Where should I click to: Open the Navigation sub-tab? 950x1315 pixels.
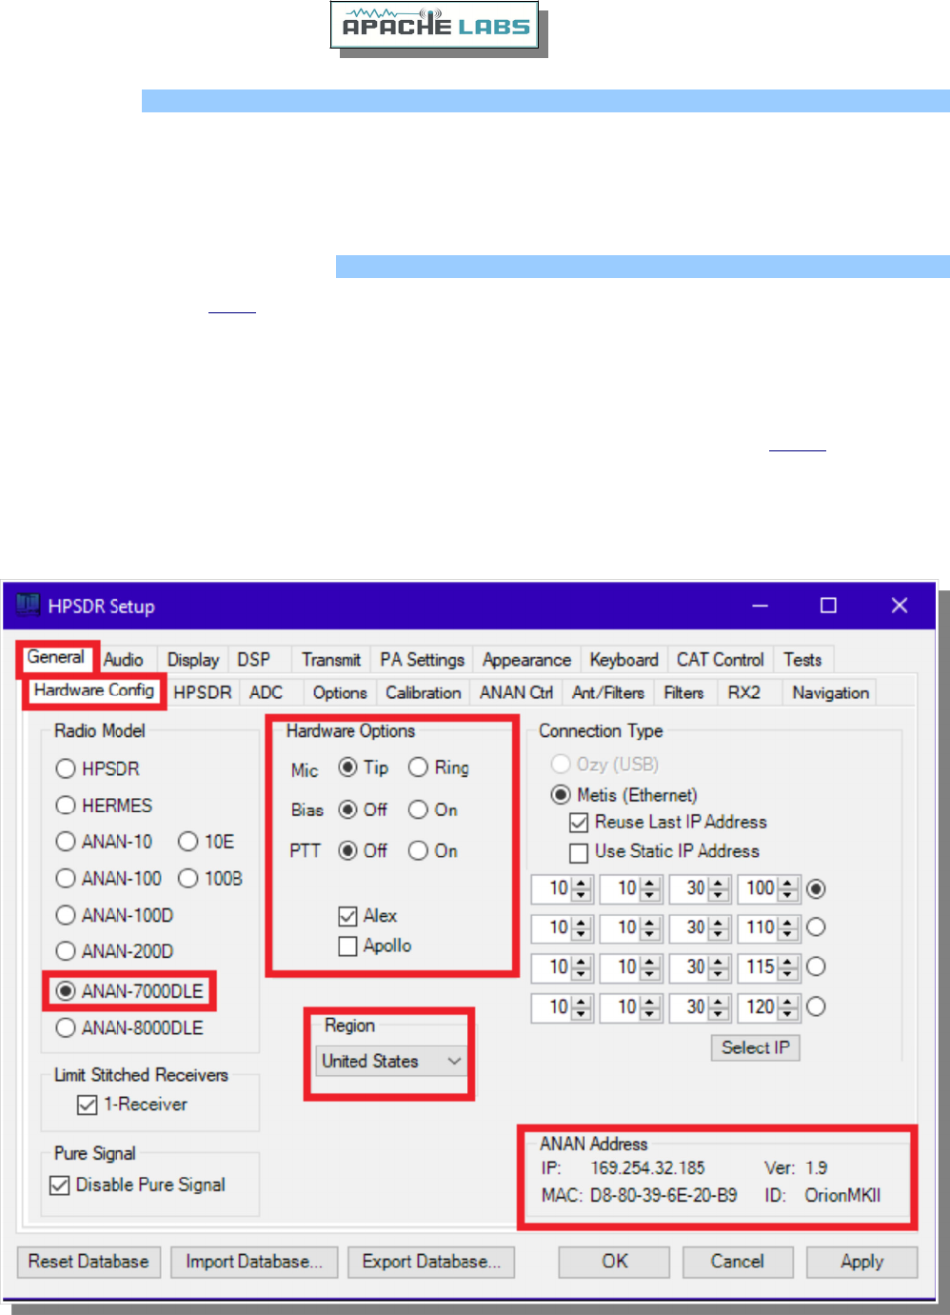coord(830,692)
